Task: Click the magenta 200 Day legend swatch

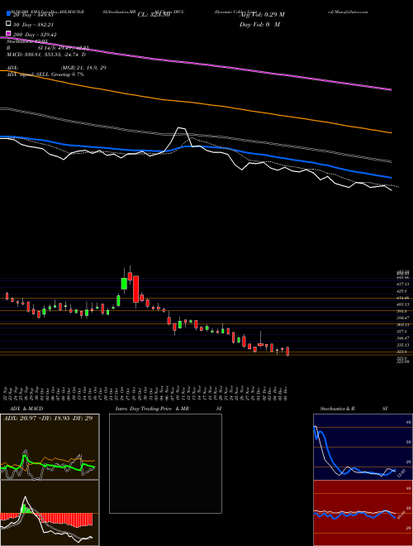Action: click(x=8, y=34)
